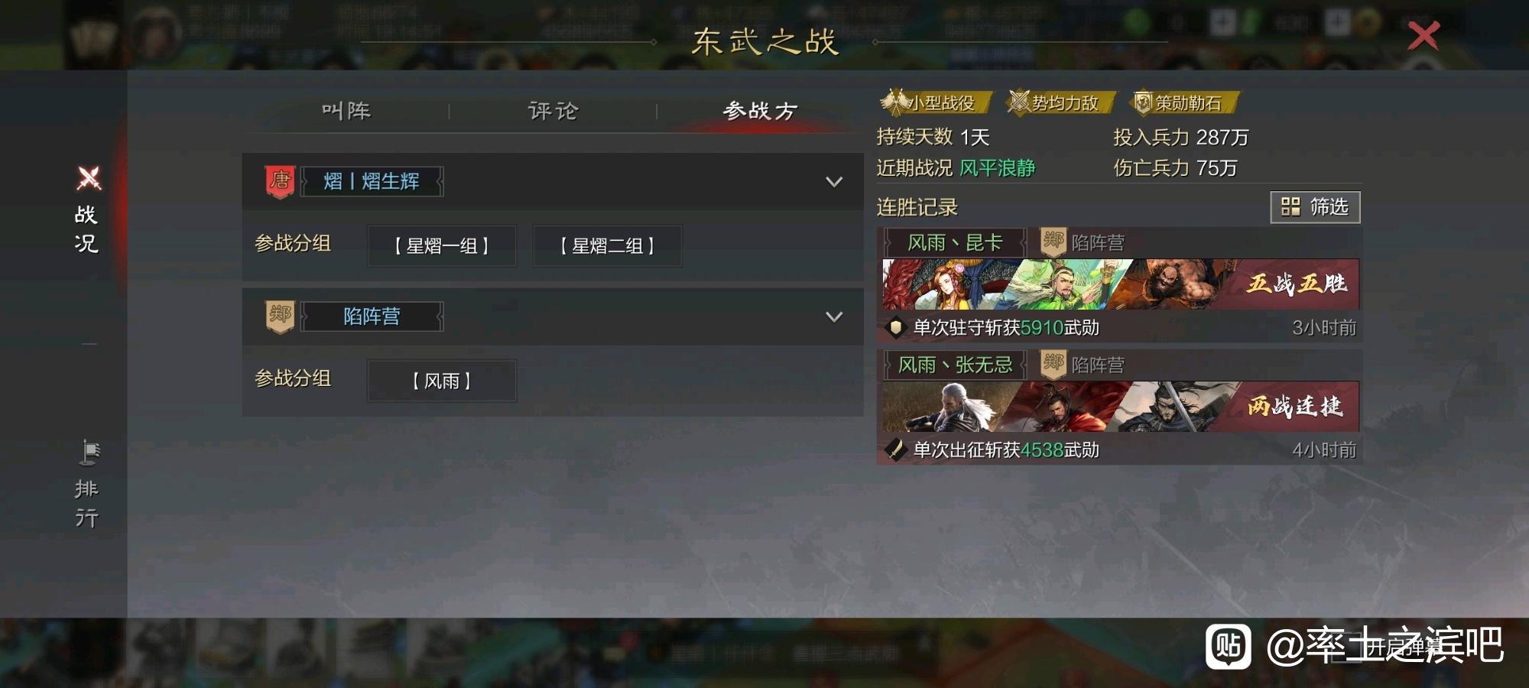Collapse the 熠丨熠生辉 alliance section
Screen dimensions: 1529x688
pos(834,182)
